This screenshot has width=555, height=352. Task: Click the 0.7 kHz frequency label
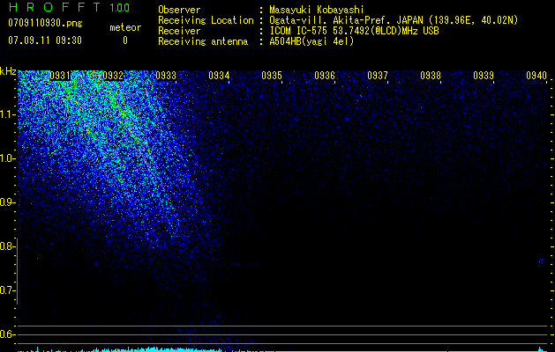click(x=7, y=290)
